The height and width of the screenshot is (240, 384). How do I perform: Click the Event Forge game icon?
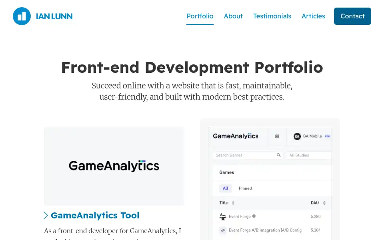pyautogui.click(x=223, y=216)
